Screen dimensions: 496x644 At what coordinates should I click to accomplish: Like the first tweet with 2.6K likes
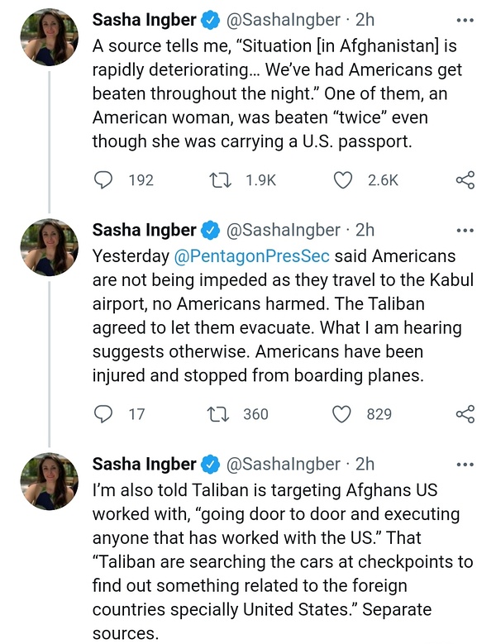(x=342, y=179)
